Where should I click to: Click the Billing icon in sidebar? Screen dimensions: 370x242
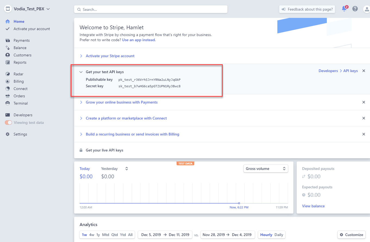click(8, 81)
